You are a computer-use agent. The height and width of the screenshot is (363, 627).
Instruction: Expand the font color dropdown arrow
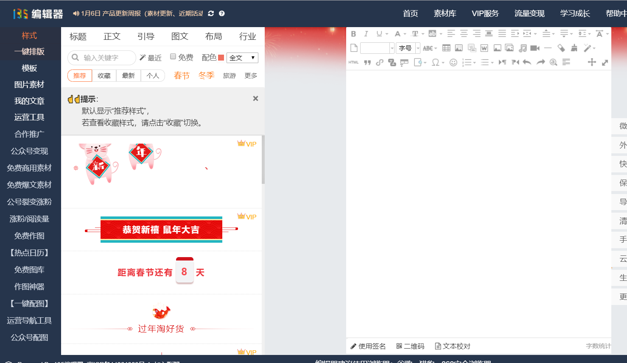click(404, 34)
